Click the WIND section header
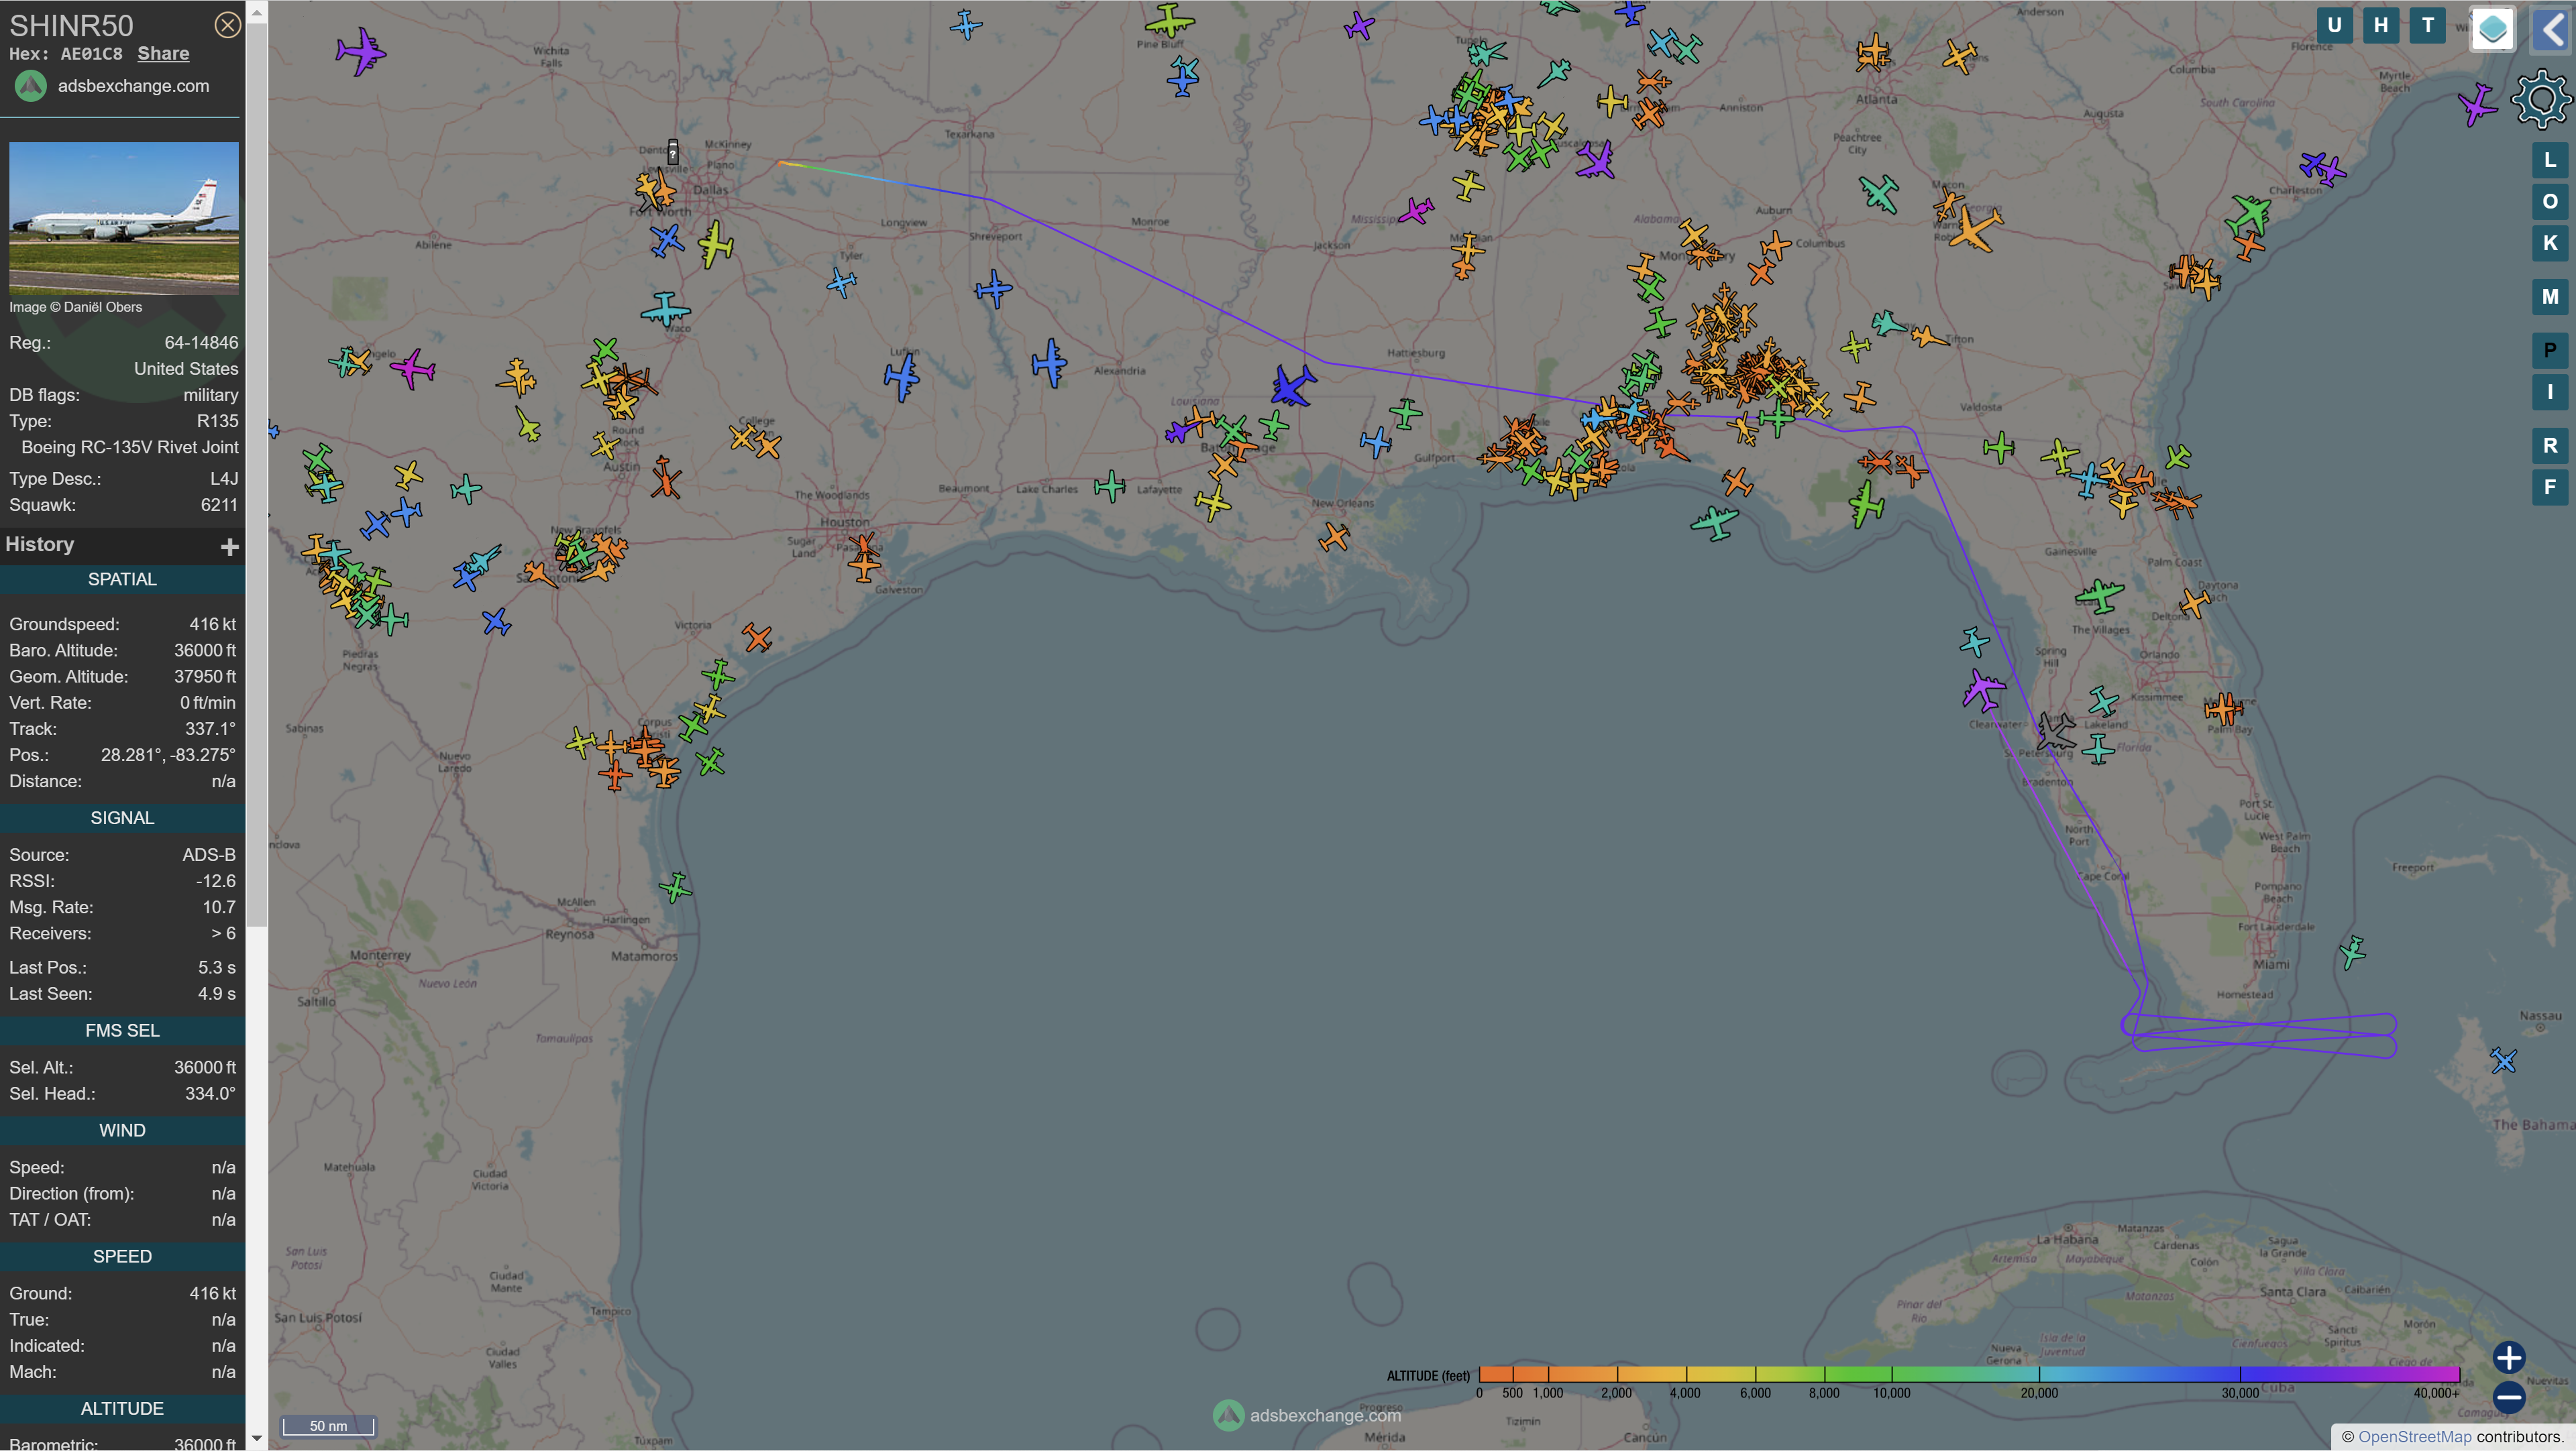Screen dimensions: 2576x1451 pyautogui.click(x=122, y=1130)
